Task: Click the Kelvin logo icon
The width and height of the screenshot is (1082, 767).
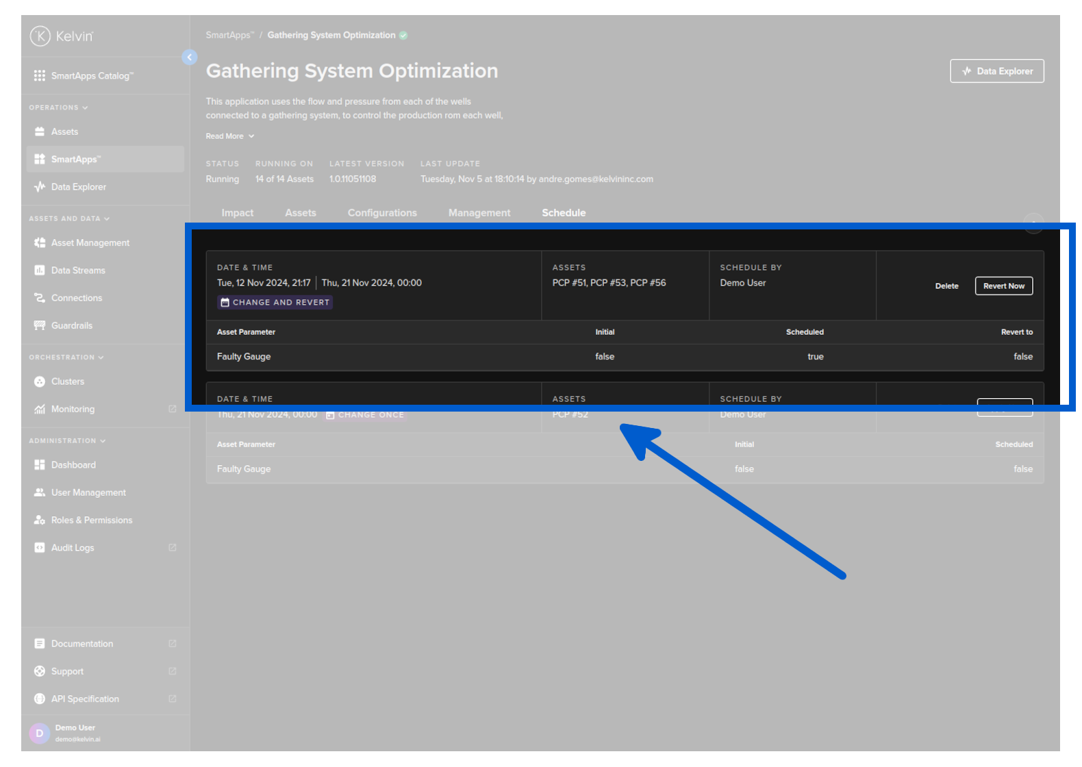Action: point(40,36)
